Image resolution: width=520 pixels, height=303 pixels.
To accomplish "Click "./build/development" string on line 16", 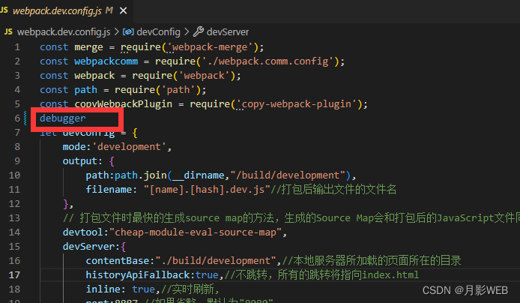I will tap(216, 260).
